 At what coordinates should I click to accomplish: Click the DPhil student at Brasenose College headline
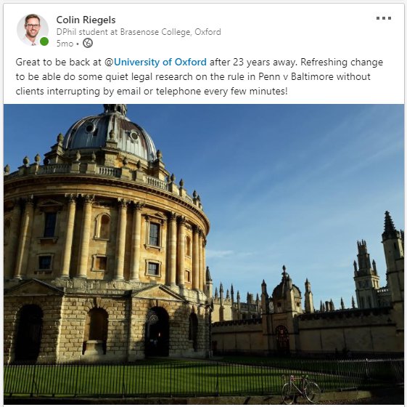(139, 32)
